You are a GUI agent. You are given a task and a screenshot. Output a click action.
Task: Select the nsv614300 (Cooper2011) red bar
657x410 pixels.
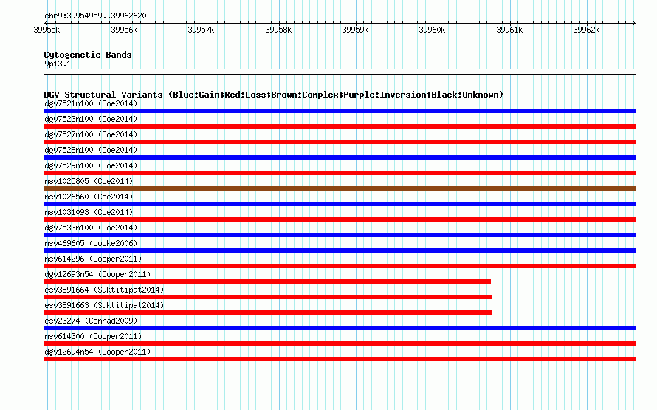click(340, 344)
